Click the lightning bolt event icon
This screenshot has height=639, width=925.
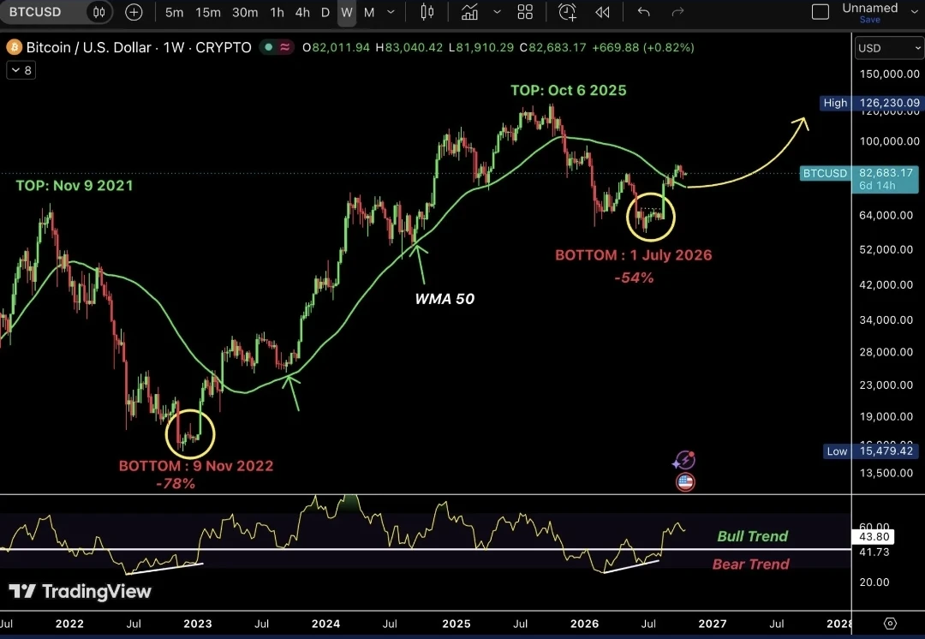pyautogui.click(x=684, y=460)
